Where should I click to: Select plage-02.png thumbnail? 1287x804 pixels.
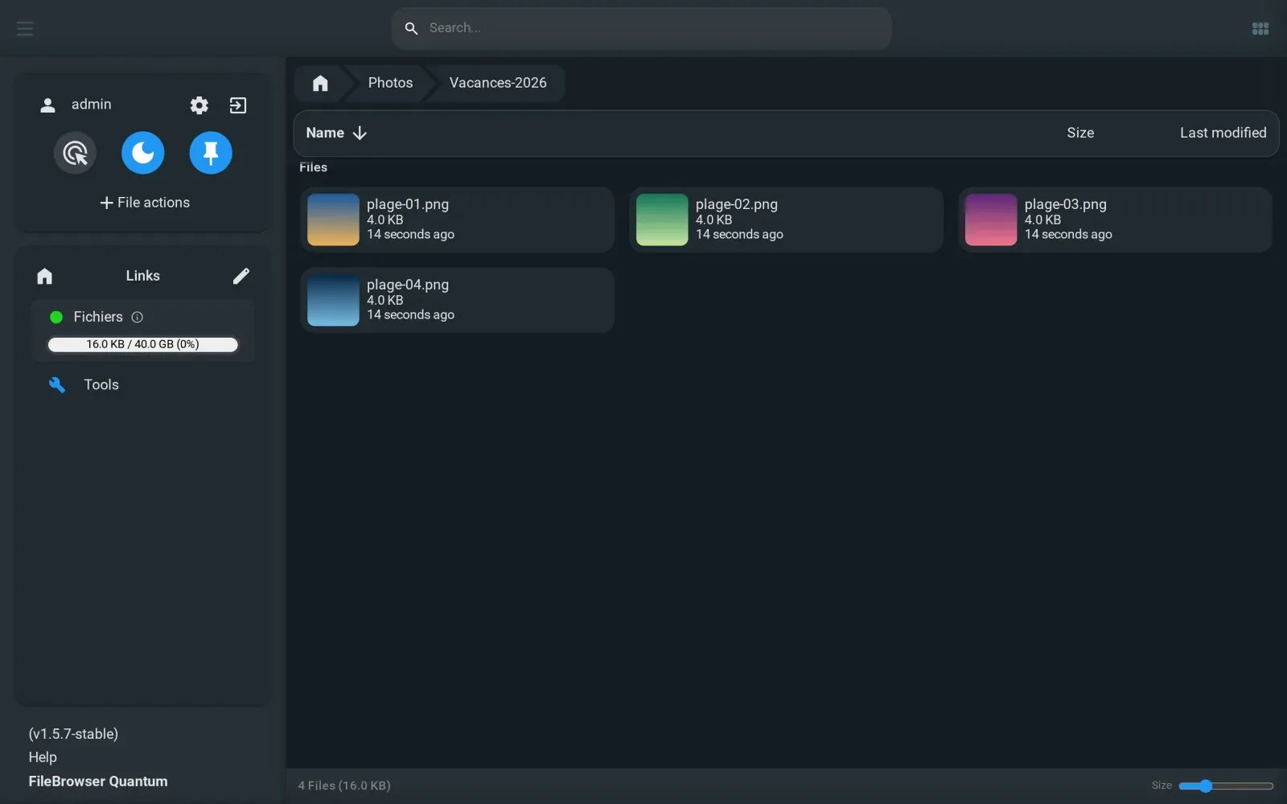(x=662, y=219)
